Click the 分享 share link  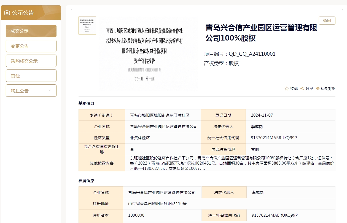point(309,88)
